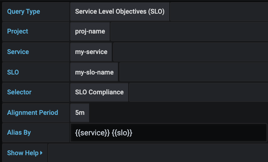Click the Selector field label
Screen dimensions: 268x162
19,92
